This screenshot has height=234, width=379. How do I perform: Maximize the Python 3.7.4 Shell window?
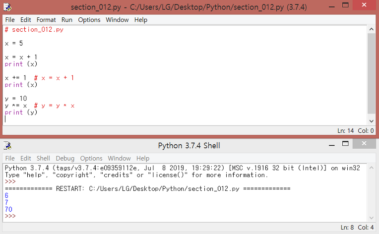point(345,144)
